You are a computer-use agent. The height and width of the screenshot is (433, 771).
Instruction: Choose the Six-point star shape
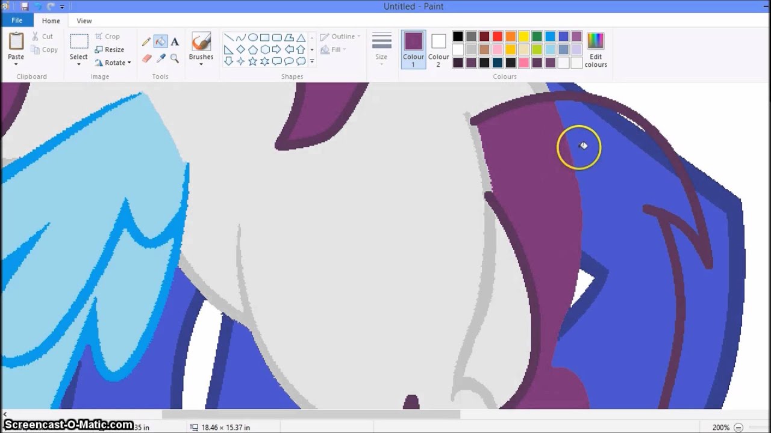265,61
